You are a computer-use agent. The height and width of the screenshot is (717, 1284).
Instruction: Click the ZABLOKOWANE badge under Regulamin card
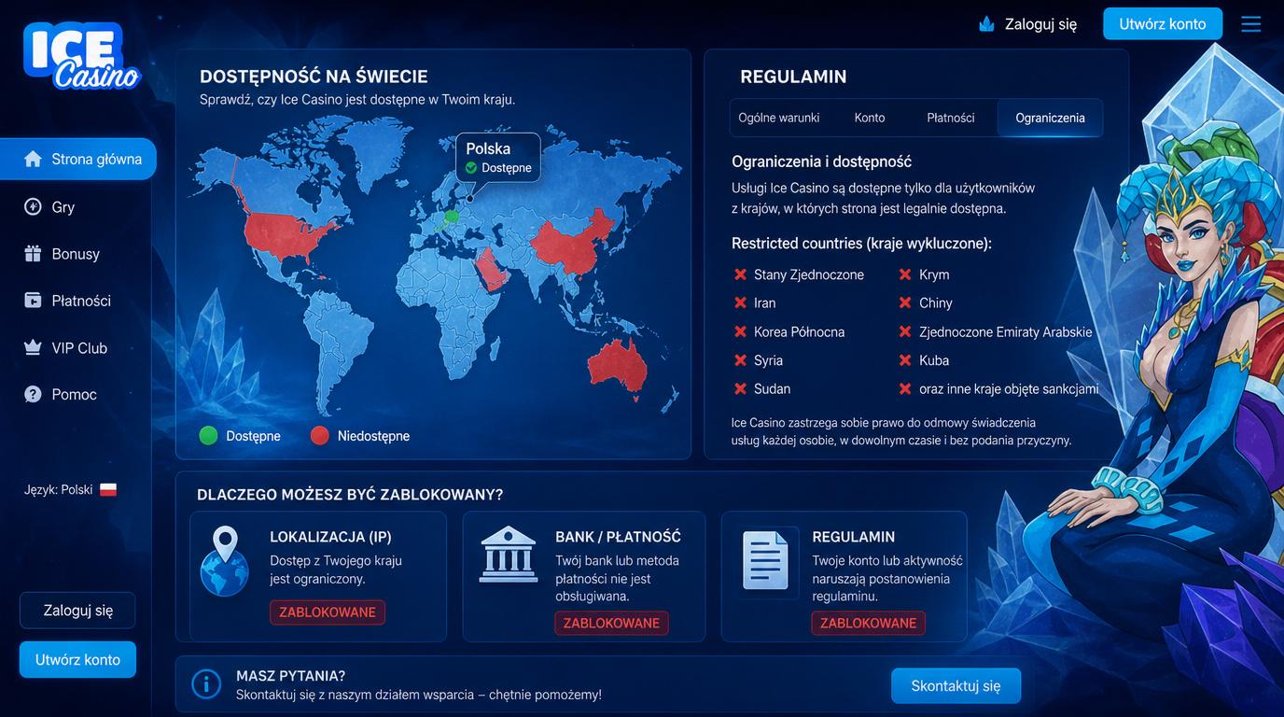tap(869, 624)
